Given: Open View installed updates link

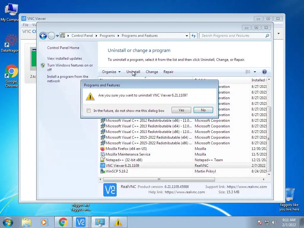Looking at the screenshot, I should tap(64, 58).
